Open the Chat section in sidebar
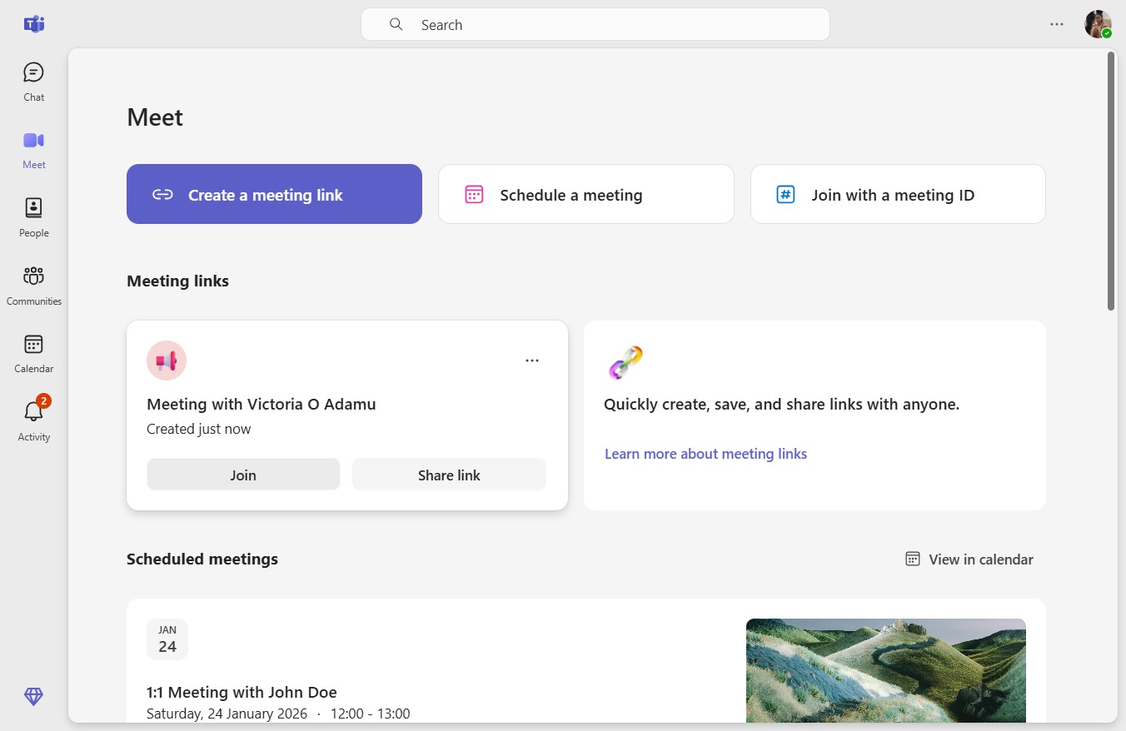Viewport: 1126px width, 731px height. coord(34,82)
